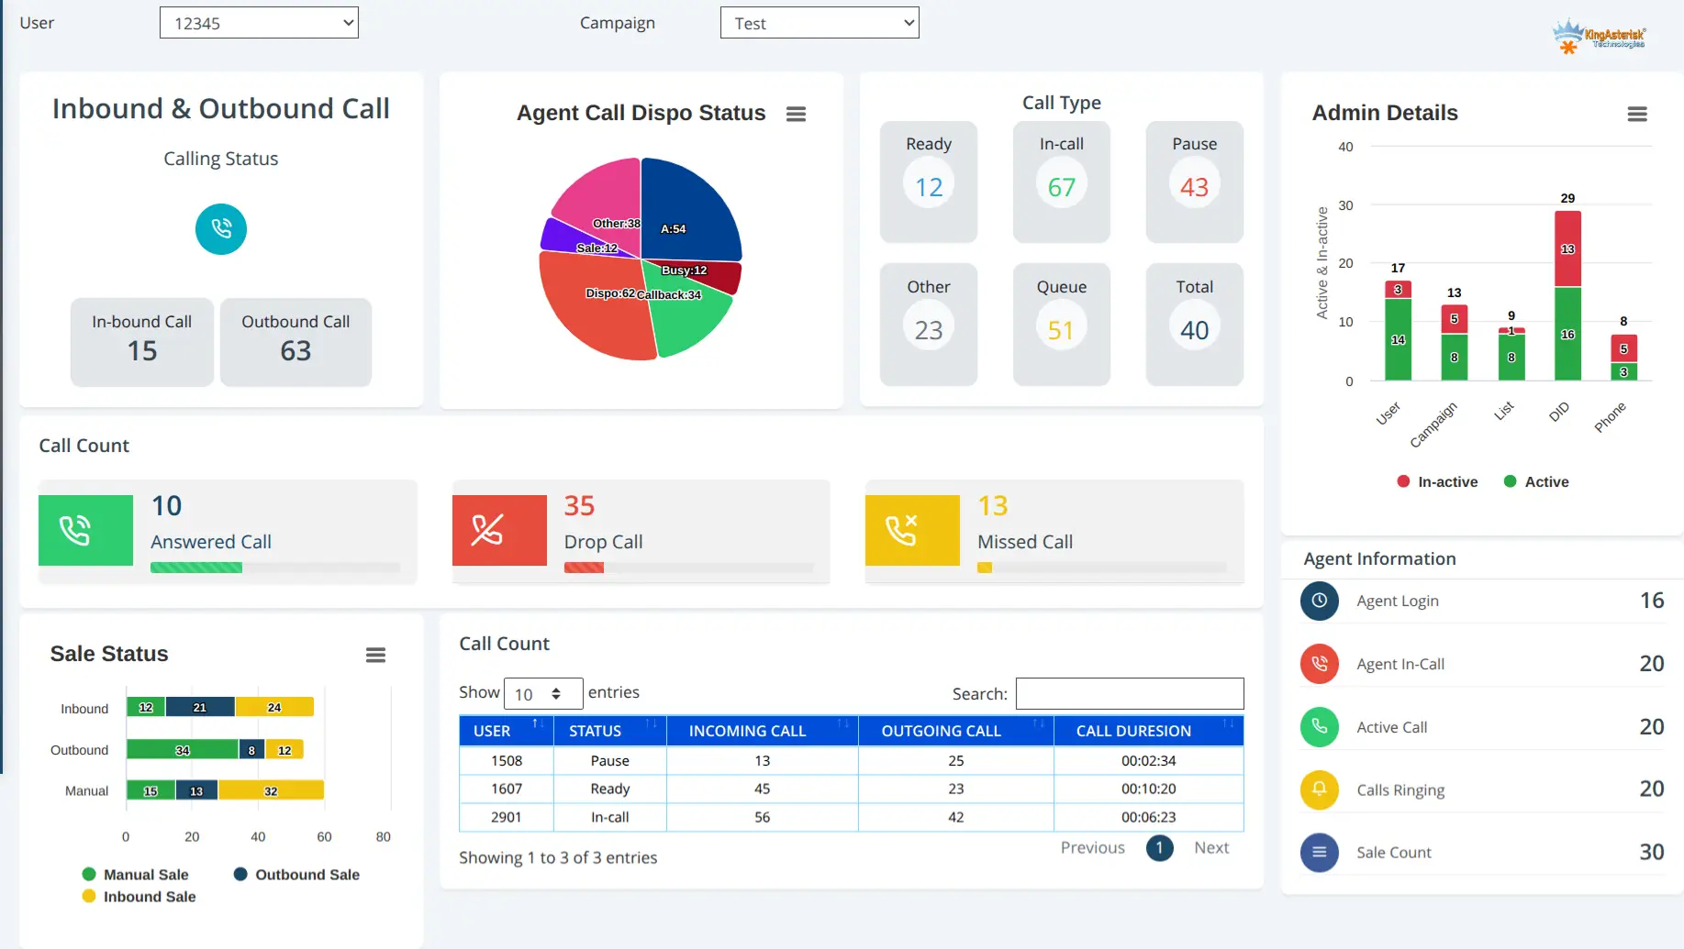Screen dimensions: 1684x949
Task: Click the KingAsterisk logo
Action: (x=1599, y=36)
